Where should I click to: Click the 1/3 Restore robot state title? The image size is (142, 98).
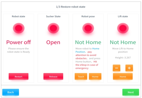click(71, 7)
